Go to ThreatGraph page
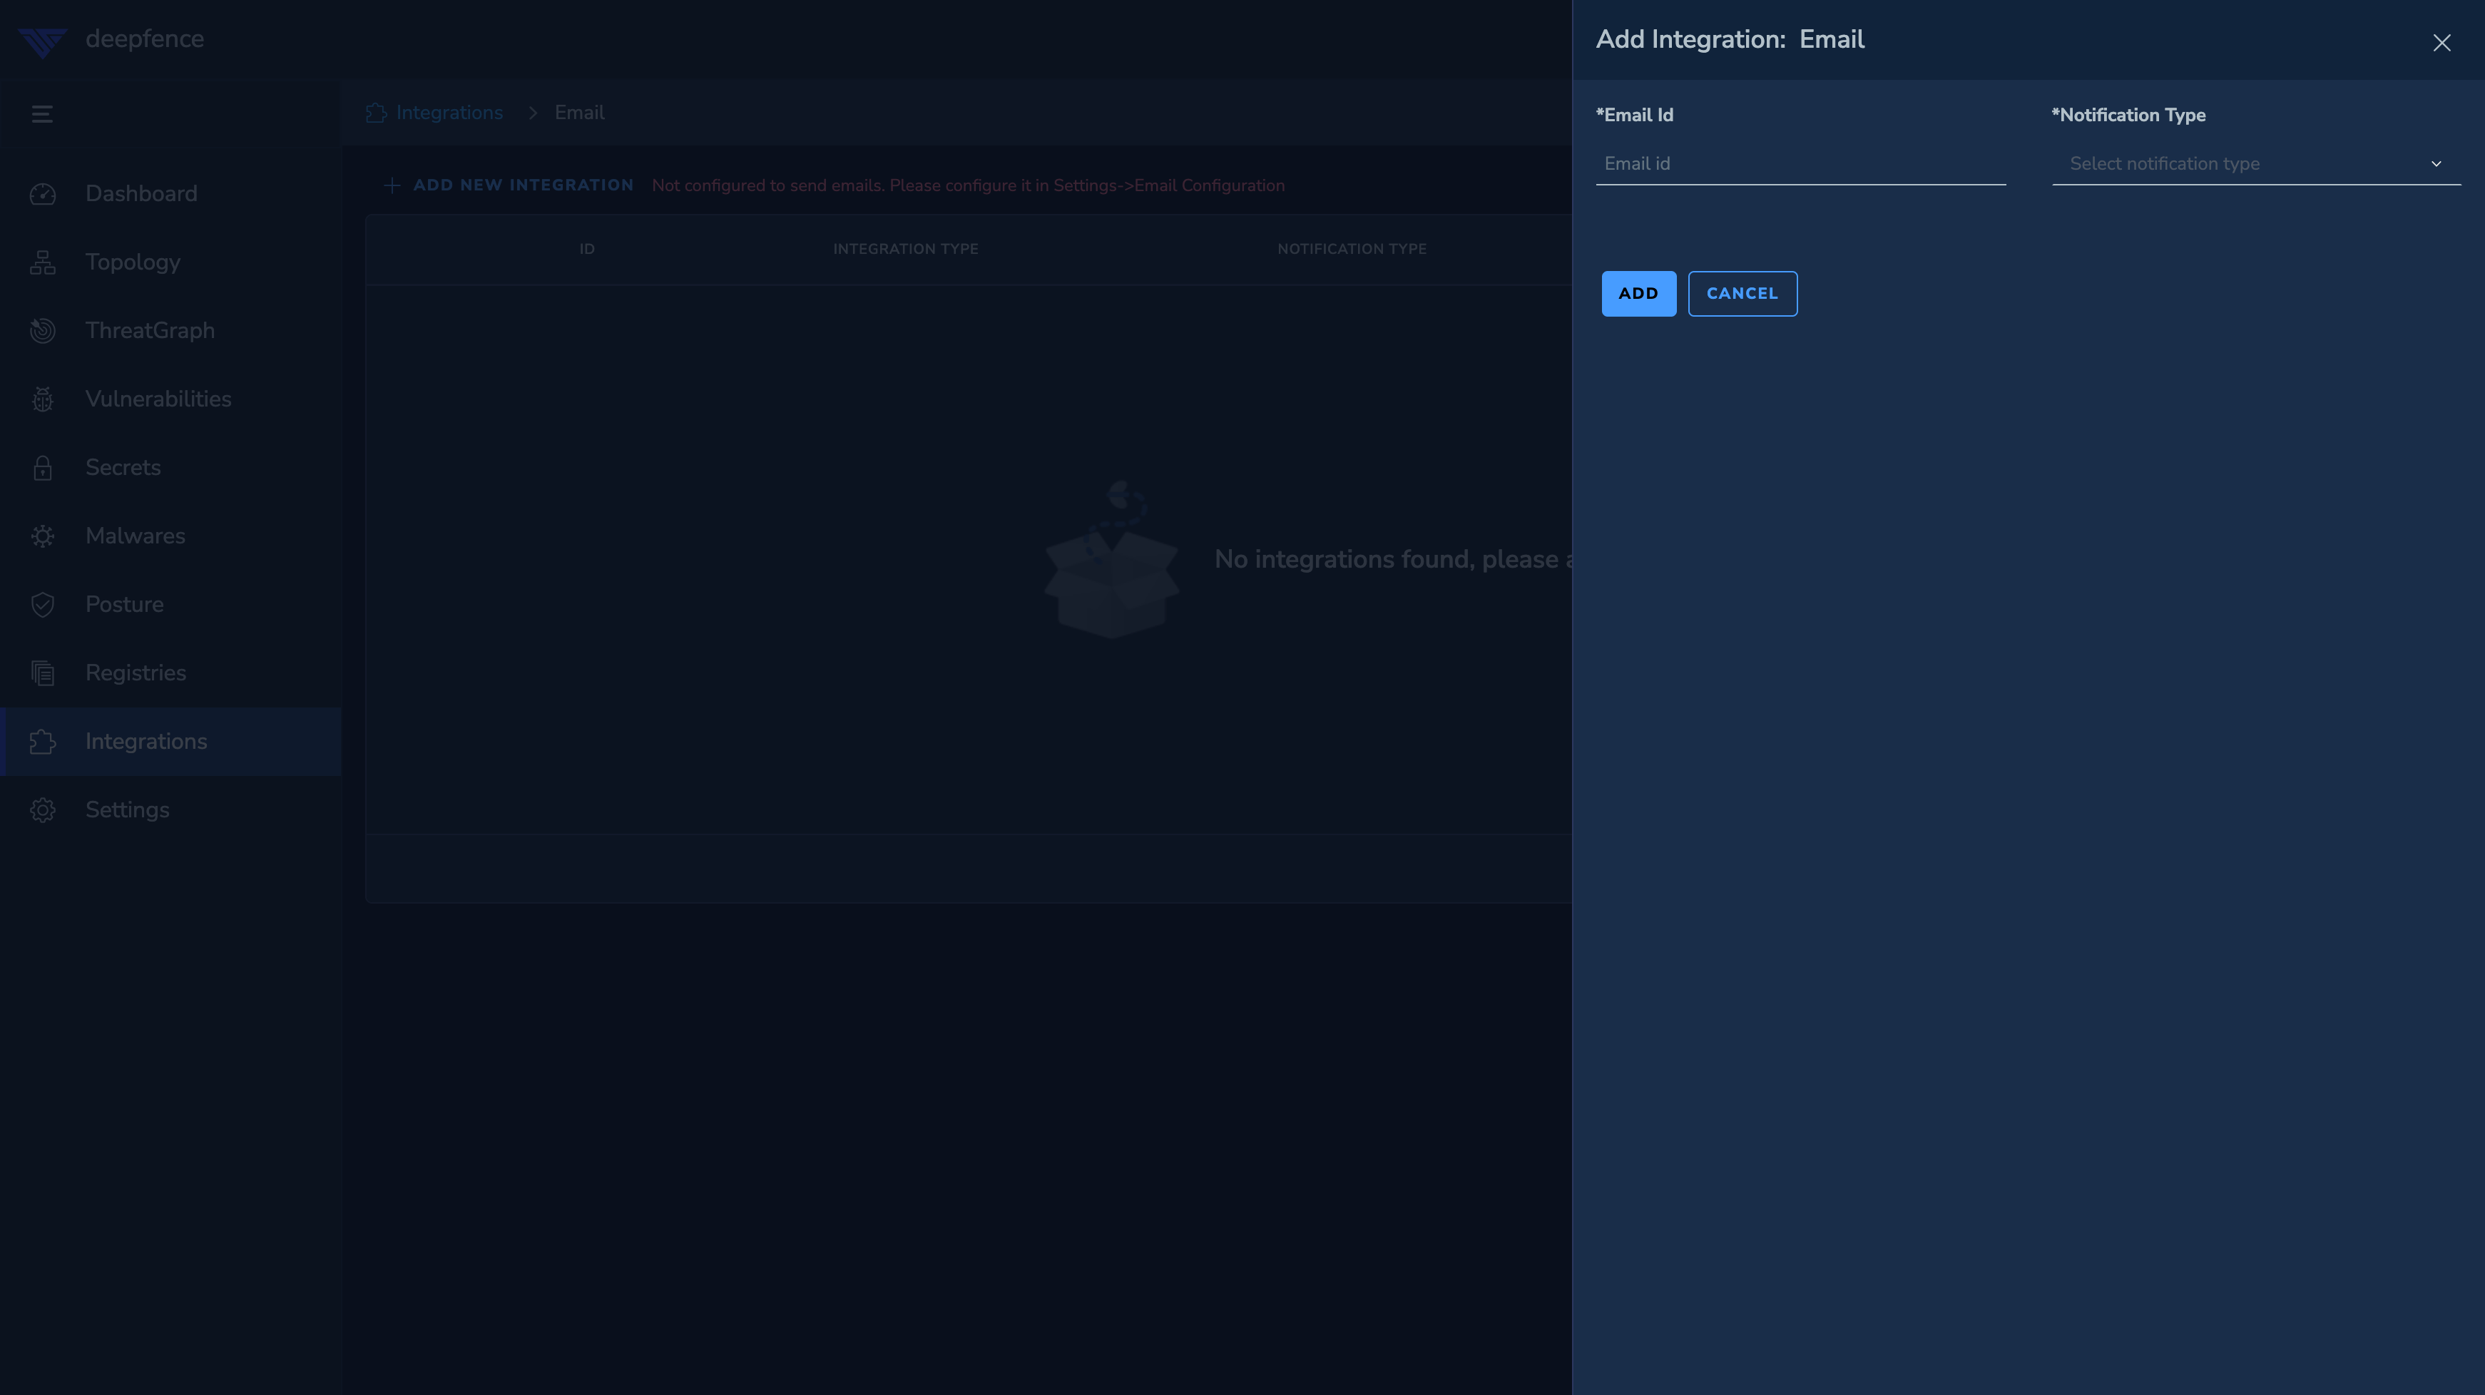 (x=170, y=331)
